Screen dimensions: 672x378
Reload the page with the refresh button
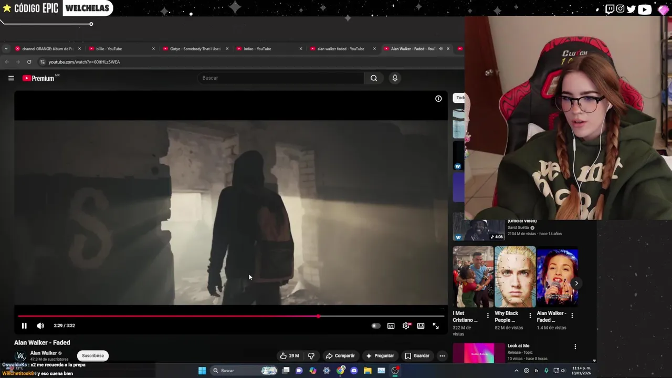click(x=29, y=62)
